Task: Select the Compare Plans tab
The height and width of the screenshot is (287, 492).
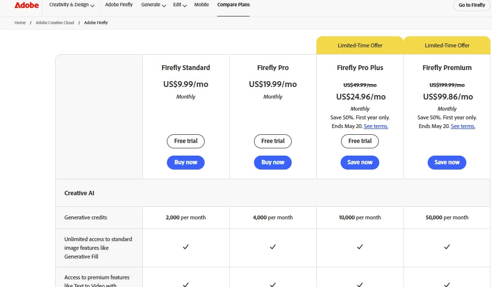Action: [x=234, y=5]
